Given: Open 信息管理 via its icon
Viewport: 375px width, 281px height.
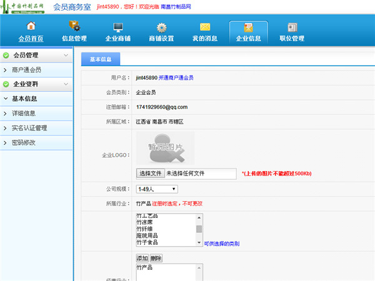Looking at the screenshot, I should coord(74,27).
